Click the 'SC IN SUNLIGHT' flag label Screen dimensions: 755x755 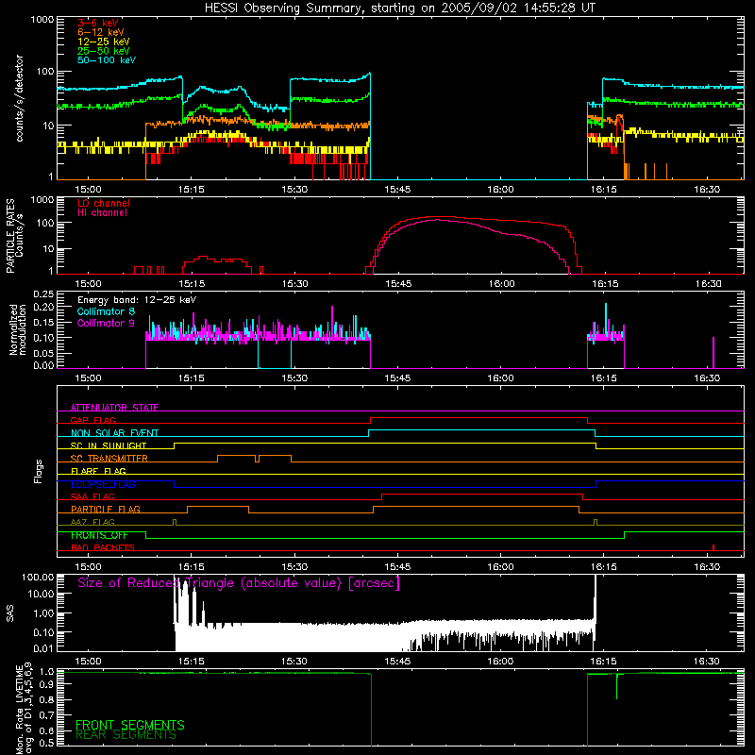pos(109,445)
